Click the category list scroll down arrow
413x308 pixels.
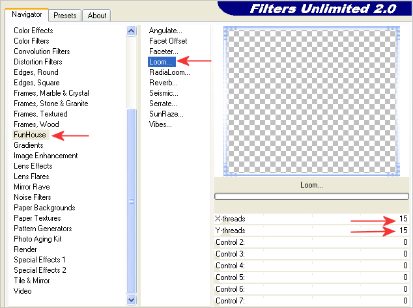131,300
